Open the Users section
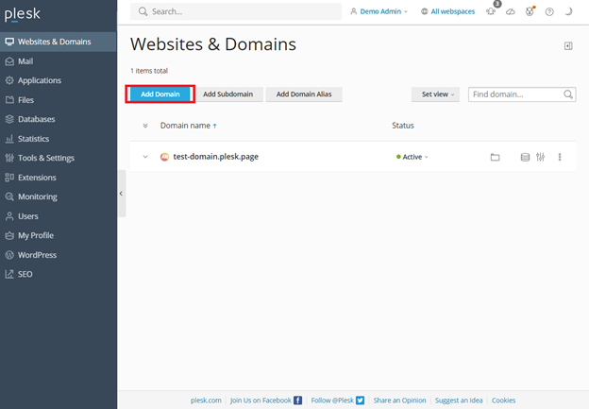The image size is (589, 409). pyautogui.click(x=59, y=216)
